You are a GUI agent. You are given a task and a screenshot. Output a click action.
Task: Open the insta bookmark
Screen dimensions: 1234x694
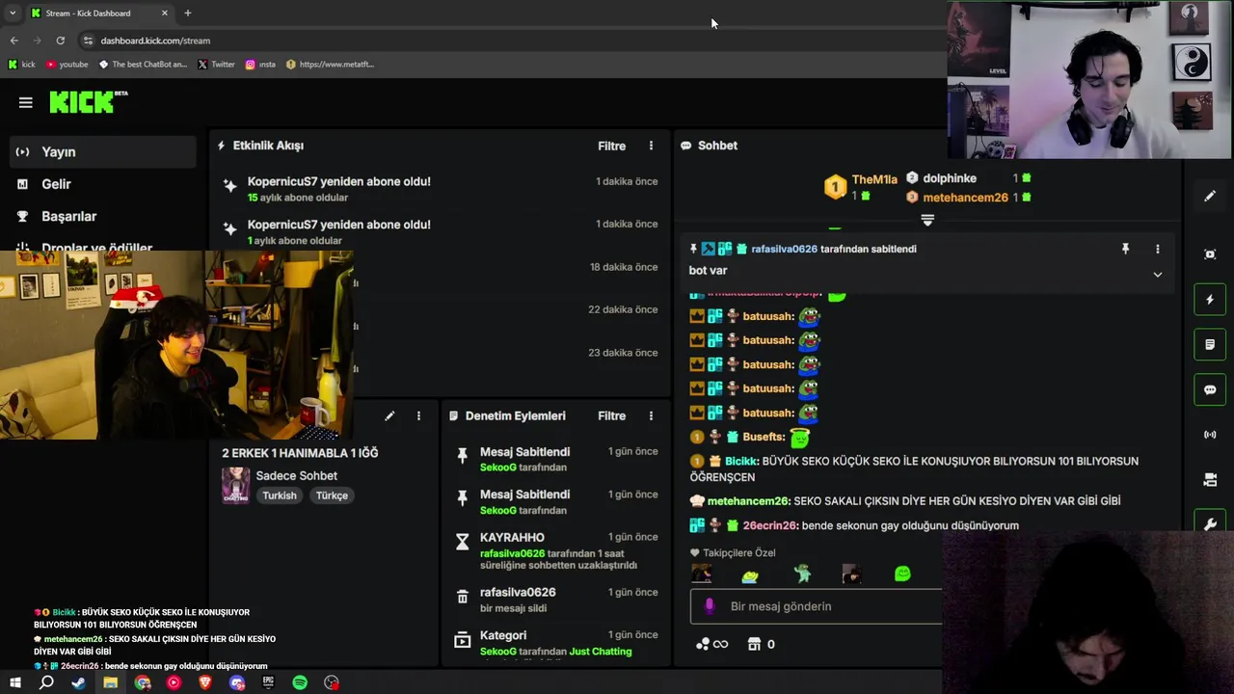260,65
